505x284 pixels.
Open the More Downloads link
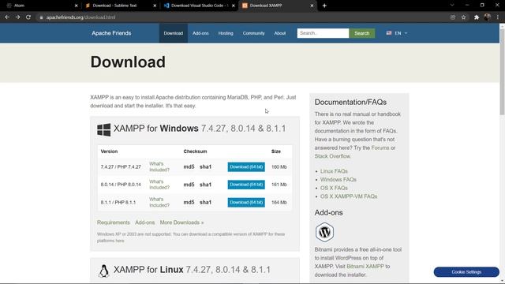coord(181,222)
